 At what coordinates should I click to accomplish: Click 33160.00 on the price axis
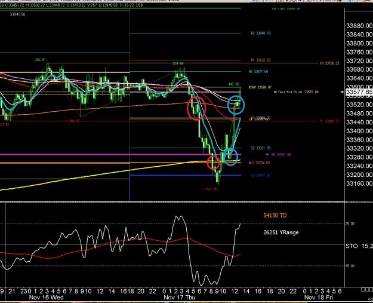[x=359, y=183]
